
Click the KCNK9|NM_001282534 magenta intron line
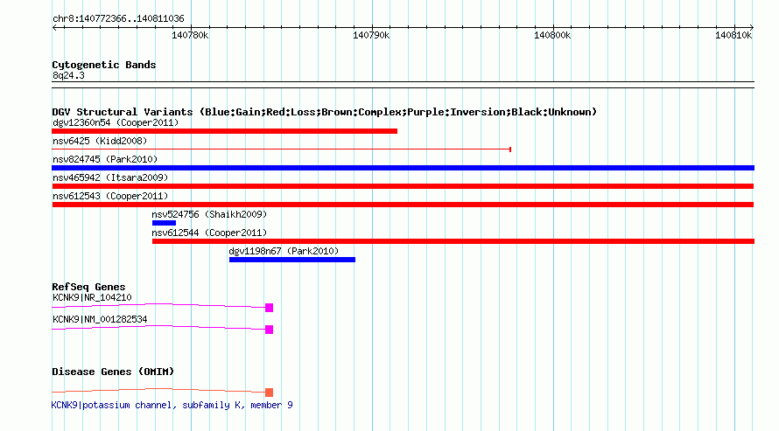coord(158,327)
